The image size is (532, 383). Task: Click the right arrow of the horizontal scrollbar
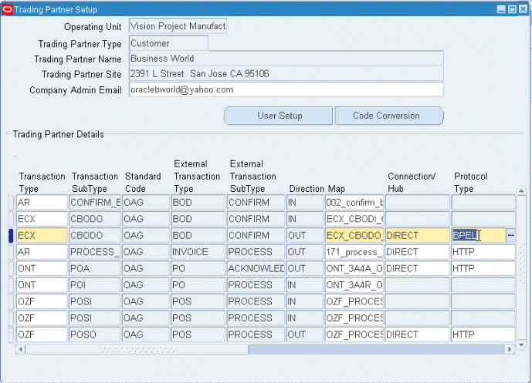[510, 349]
